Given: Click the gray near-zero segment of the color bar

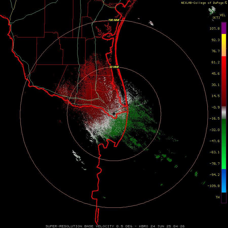Looking at the screenshot, I should click(224, 113).
